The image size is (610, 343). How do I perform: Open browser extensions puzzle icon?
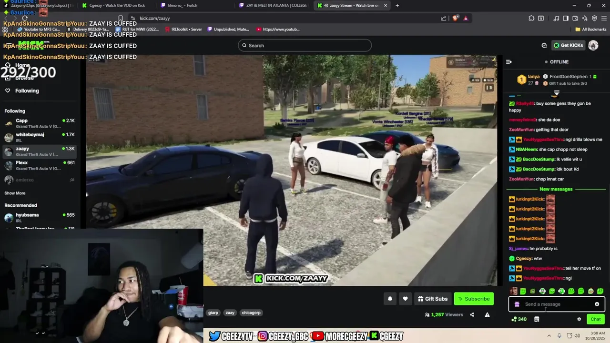tap(531, 18)
